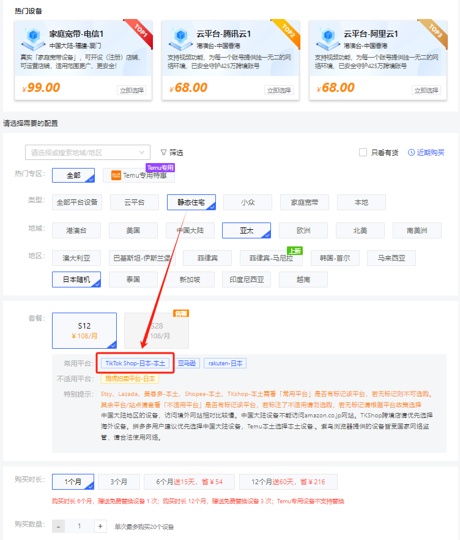This screenshot has width=460, height=540.
Task: Tick the 只看有货 checkbox
Action: pyautogui.click(x=363, y=152)
